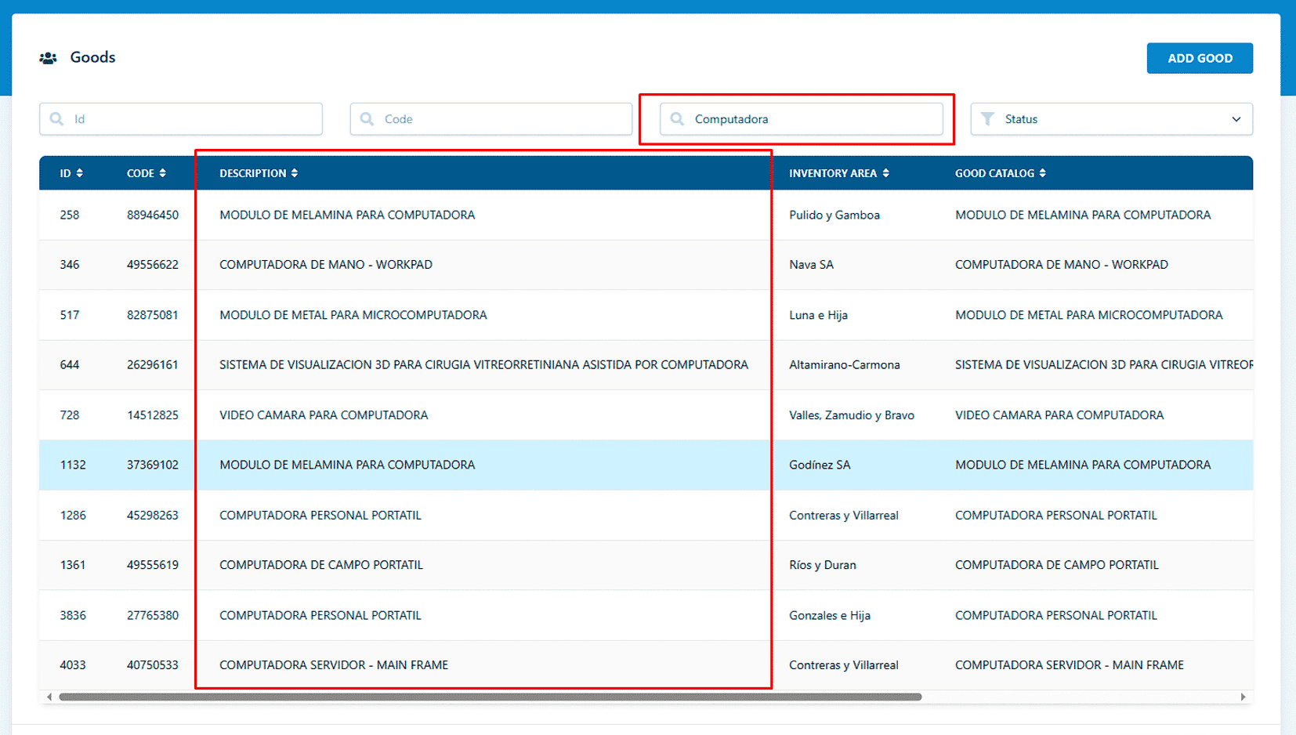Click the Goods people icon
1296x735 pixels.
coord(48,58)
